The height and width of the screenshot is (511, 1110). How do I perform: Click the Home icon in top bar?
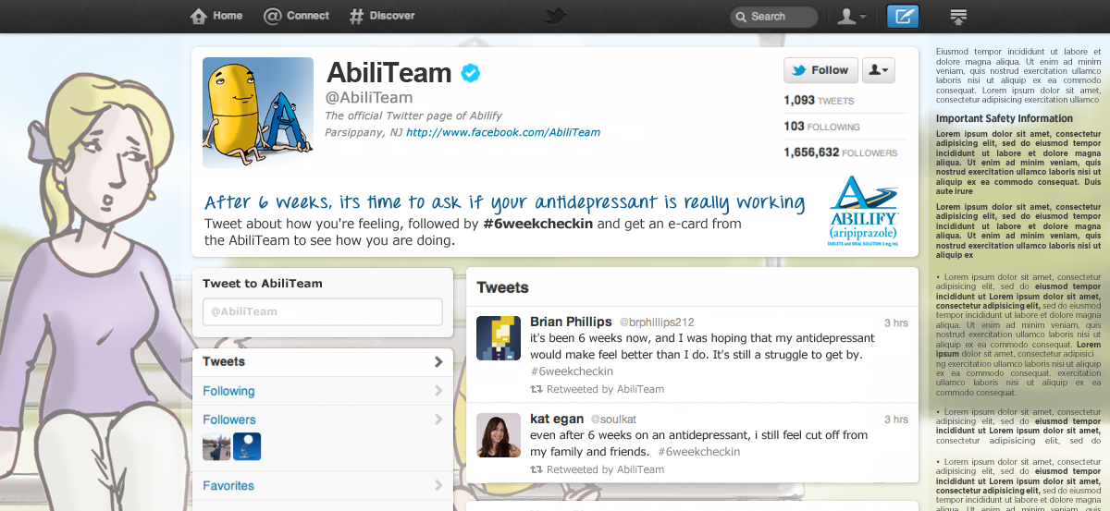[198, 16]
